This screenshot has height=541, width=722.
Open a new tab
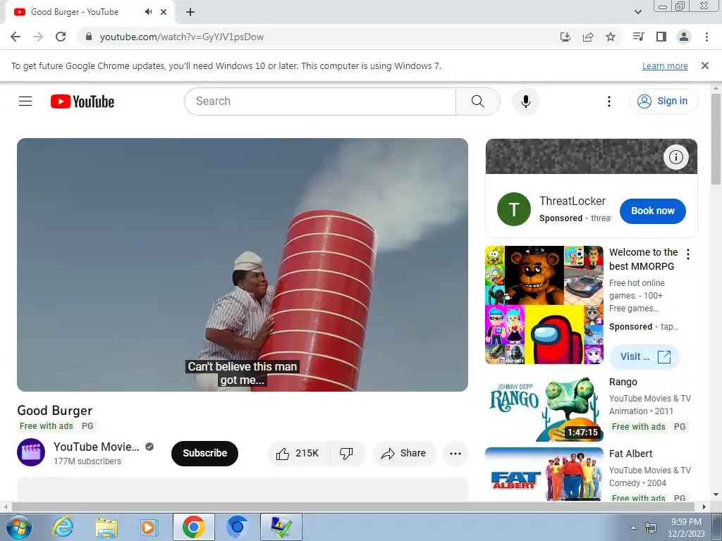point(190,12)
